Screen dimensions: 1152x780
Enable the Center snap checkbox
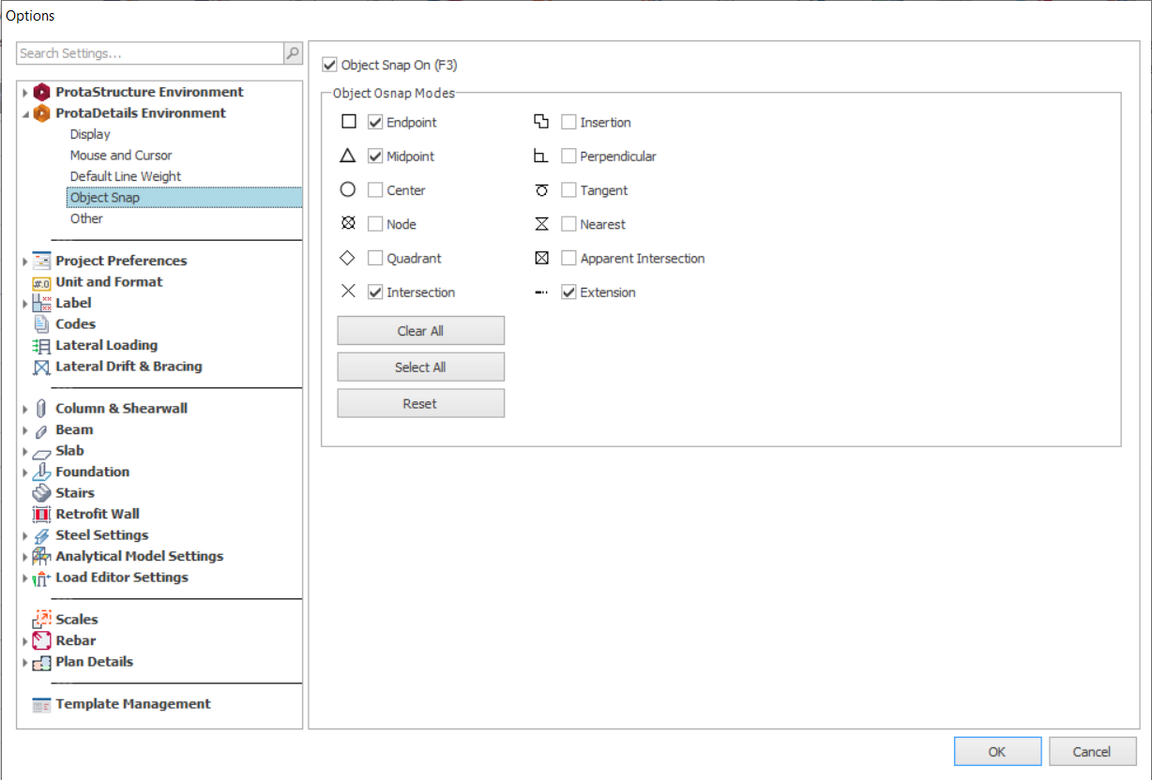375,190
